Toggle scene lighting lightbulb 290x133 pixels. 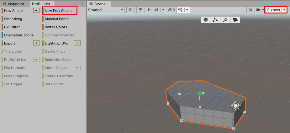tap(140, 10)
